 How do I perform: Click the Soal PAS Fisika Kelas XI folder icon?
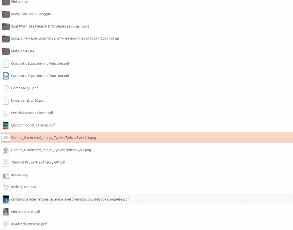coord(6,26)
